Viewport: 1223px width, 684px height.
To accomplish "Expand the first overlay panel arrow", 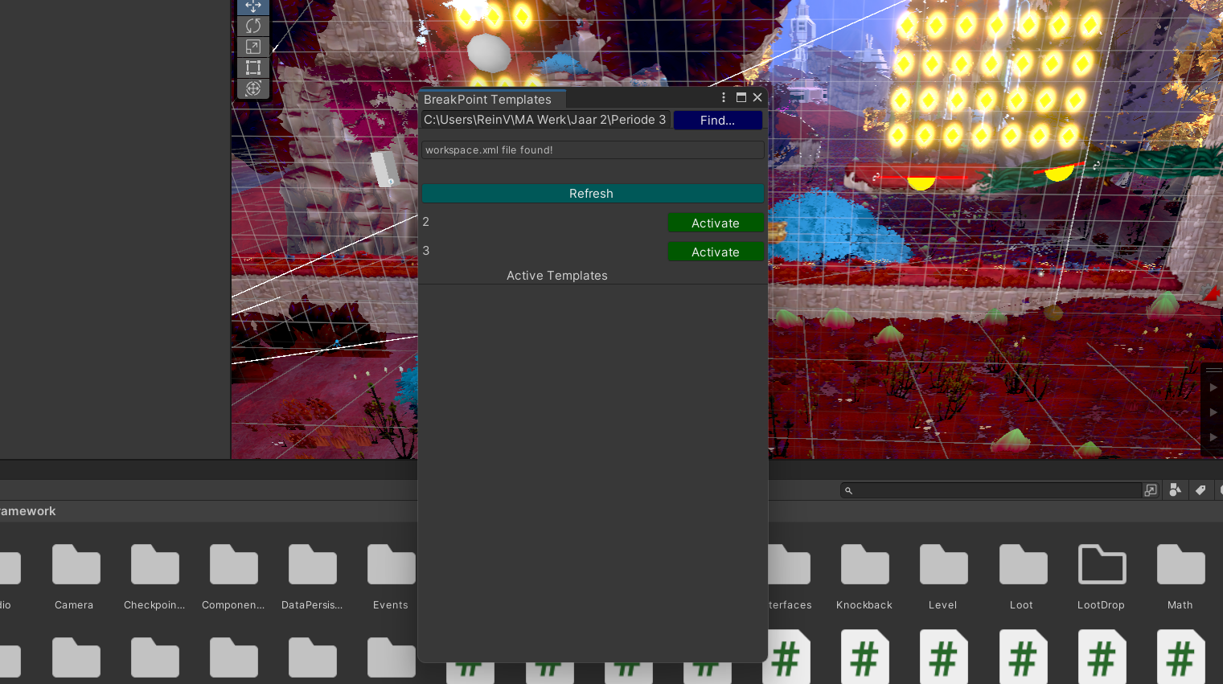I will 1213,387.
